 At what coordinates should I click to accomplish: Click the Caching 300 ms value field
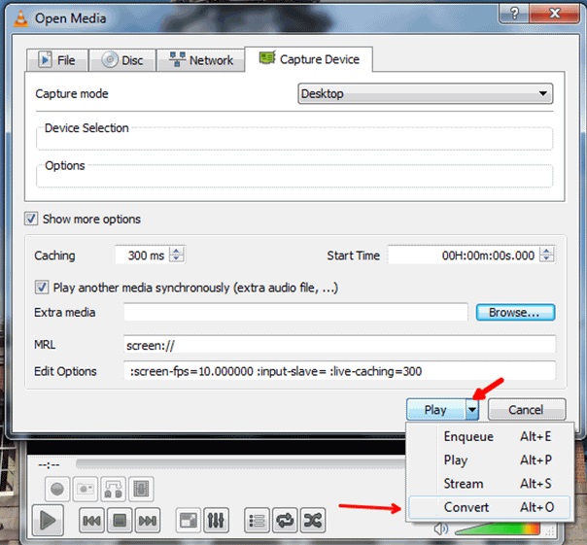(143, 255)
